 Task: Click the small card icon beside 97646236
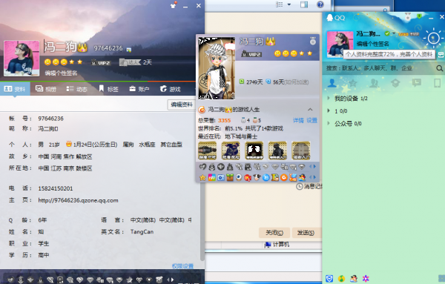coord(129,50)
